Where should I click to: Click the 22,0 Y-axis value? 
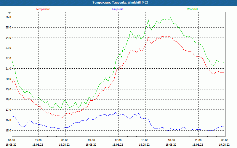(9, 58)
